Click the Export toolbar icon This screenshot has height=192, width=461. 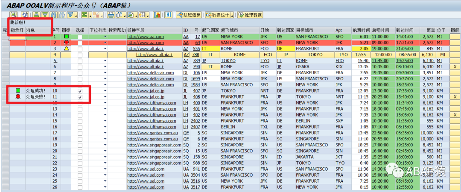(131, 15)
